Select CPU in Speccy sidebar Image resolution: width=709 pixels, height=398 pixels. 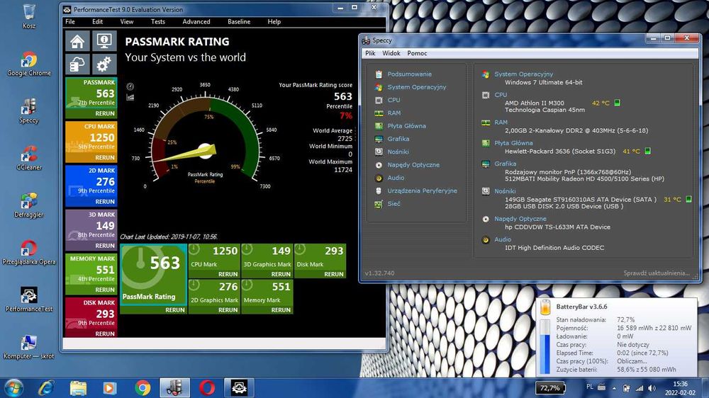(x=393, y=100)
